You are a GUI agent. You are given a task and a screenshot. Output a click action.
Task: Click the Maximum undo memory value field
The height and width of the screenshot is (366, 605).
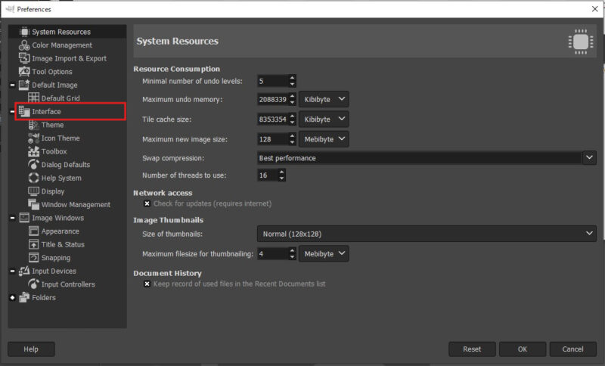tap(273, 99)
